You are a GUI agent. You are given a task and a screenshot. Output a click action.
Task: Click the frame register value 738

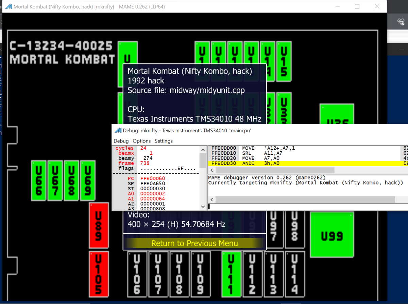[x=145, y=164]
